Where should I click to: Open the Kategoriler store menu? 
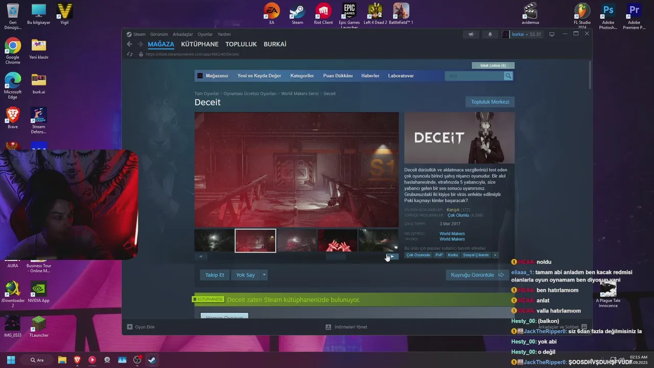[302, 76]
